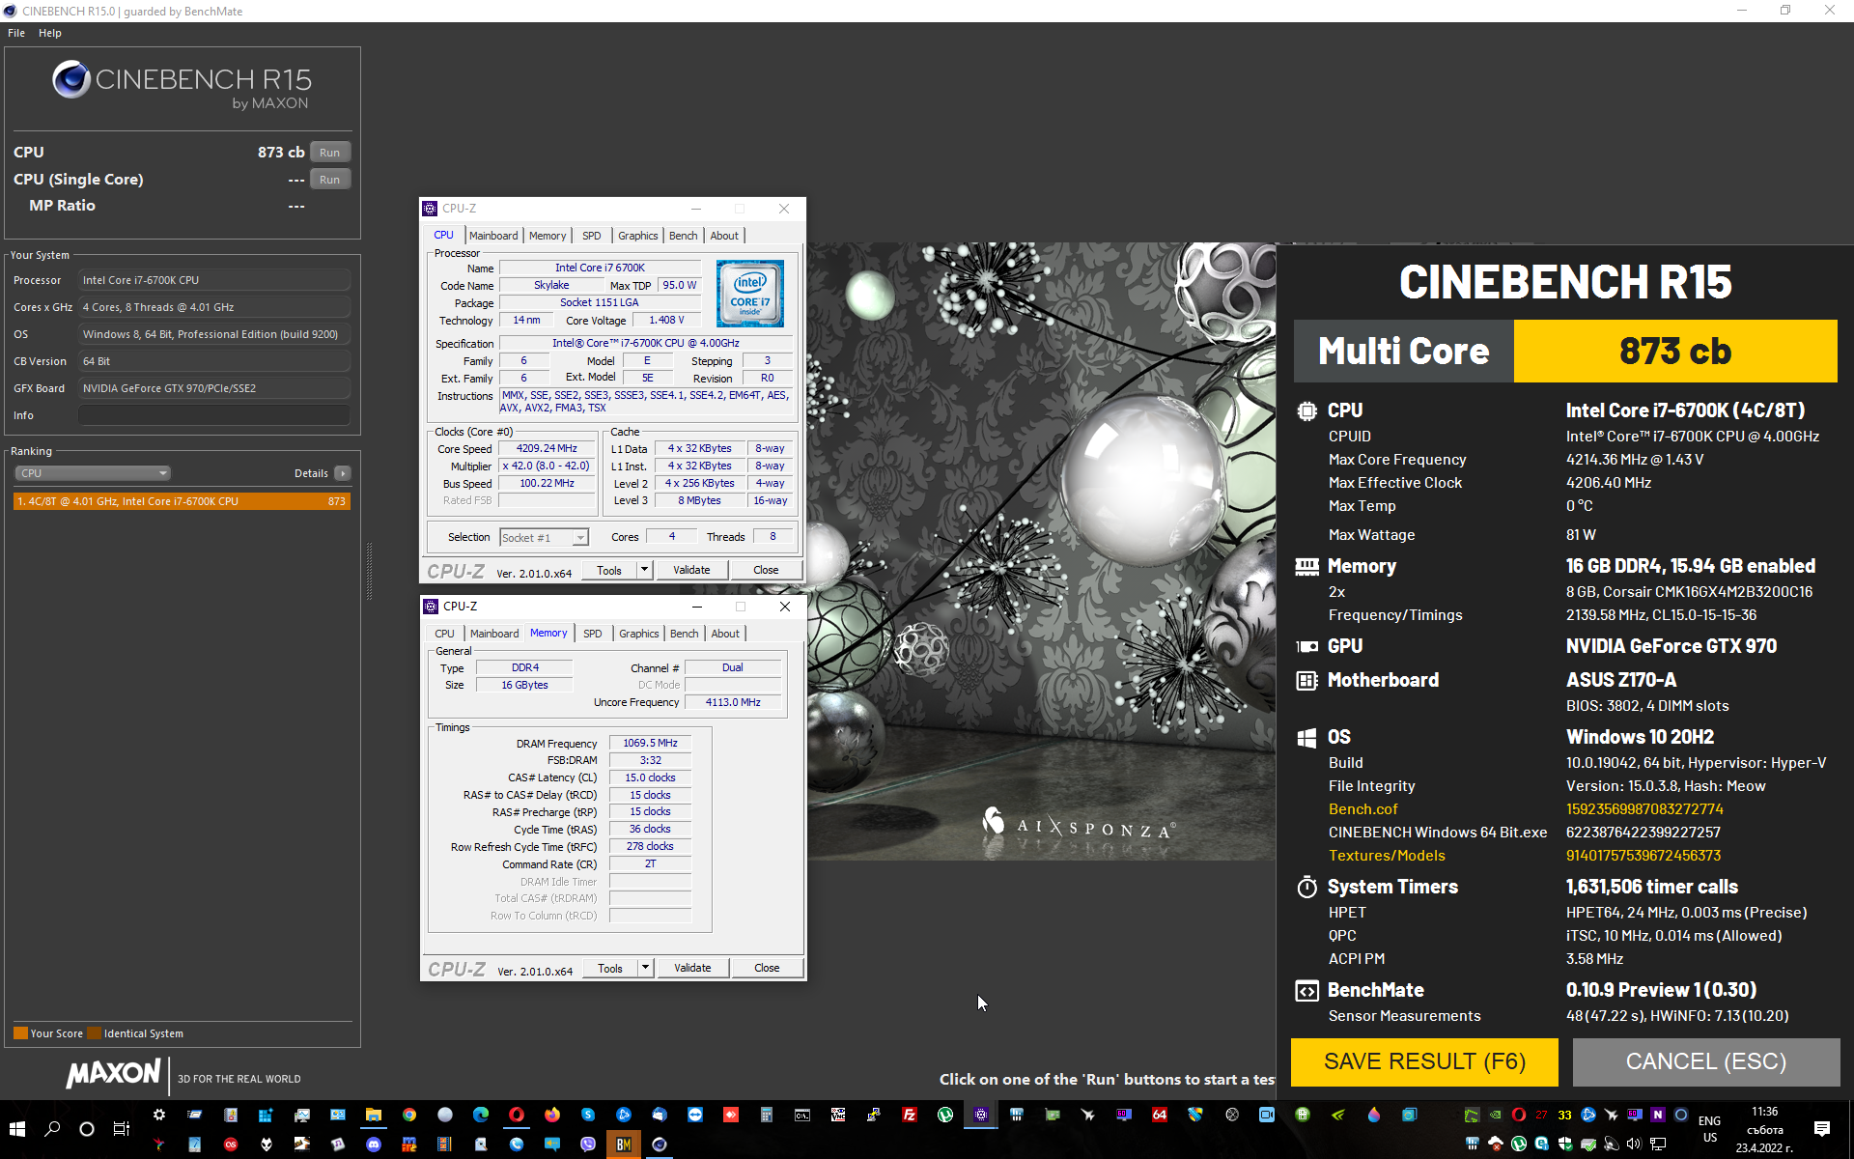Open Skype from the taskbar
Image resolution: width=1854 pixels, height=1159 pixels.
(x=588, y=1115)
